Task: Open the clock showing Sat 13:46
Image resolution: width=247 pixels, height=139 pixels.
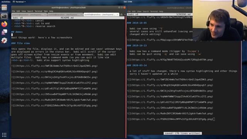Action: (128, 2)
